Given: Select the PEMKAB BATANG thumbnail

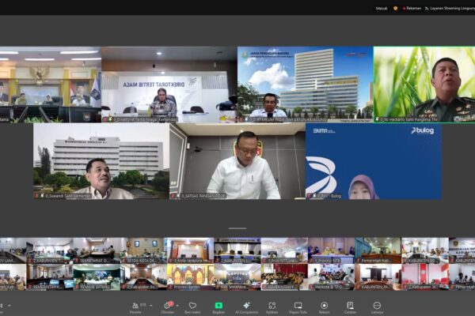Looking at the screenshot, I should tap(97, 277).
